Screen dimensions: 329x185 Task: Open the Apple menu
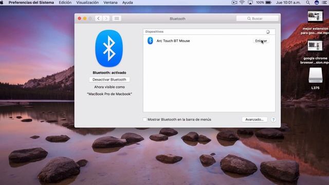[2, 3]
